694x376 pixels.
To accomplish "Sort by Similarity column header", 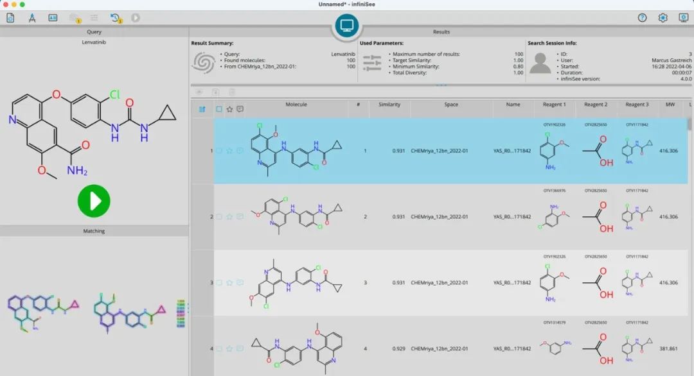I will click(389, 105).
